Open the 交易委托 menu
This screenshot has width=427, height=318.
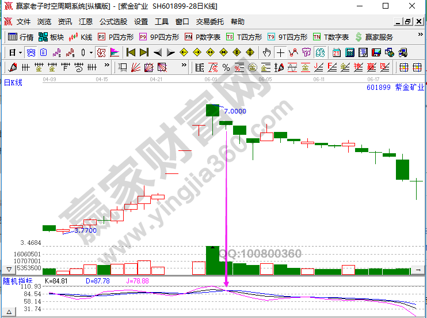coord(210,22)
